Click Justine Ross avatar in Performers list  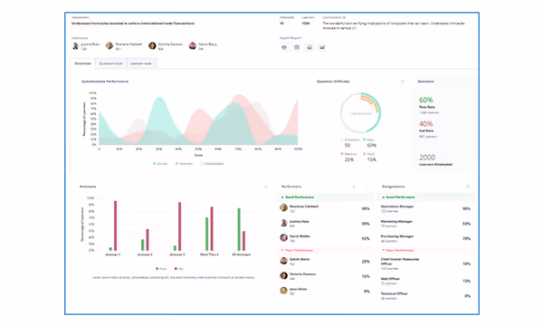point(283,223)
